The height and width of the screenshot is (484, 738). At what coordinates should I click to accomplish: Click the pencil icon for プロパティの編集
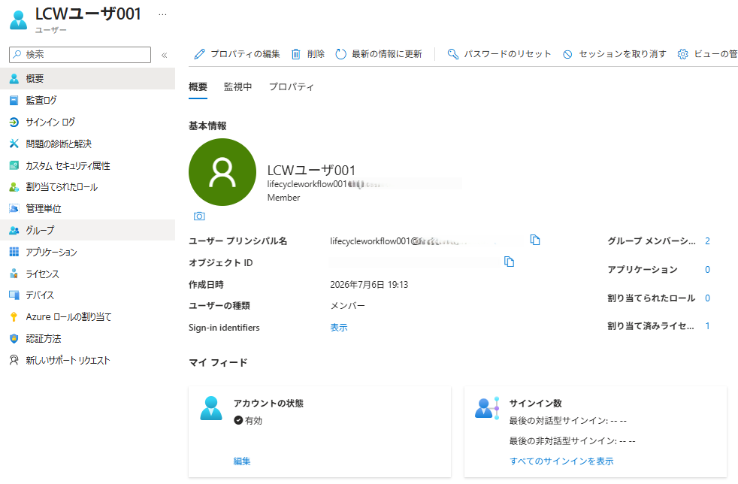click(x=200, y=54)
